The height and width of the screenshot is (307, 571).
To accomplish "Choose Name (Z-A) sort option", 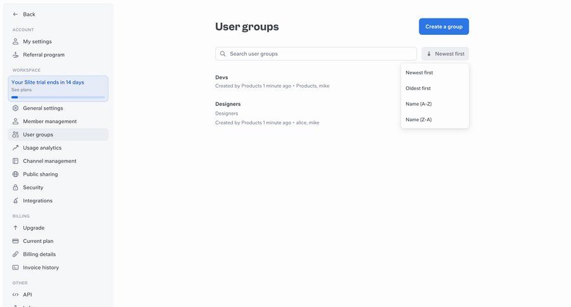I will tap(419, 119).
